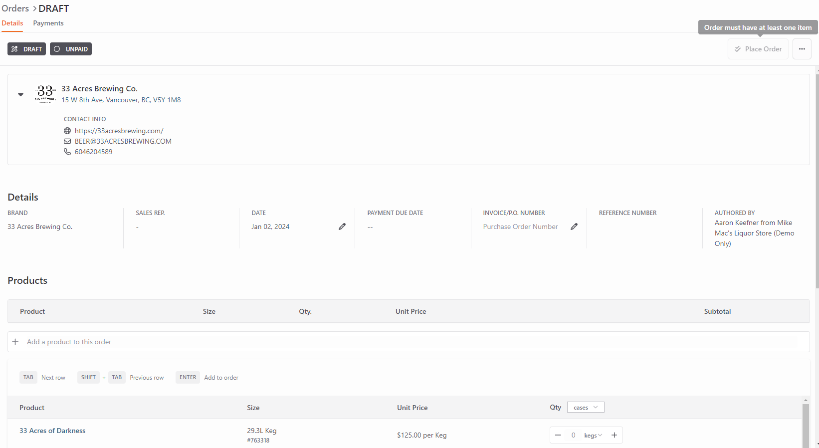This screenshot has height=448, width=819.
Task: Click the quantity value 0 field
Action: click(x=574, y=435)
